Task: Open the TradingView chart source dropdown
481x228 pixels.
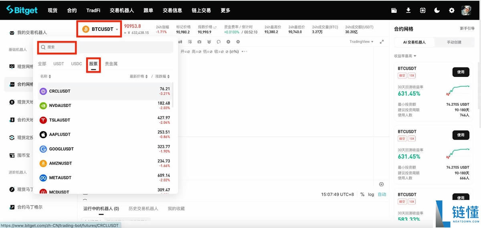Action: pyautogui.click(x=361, y=42)
